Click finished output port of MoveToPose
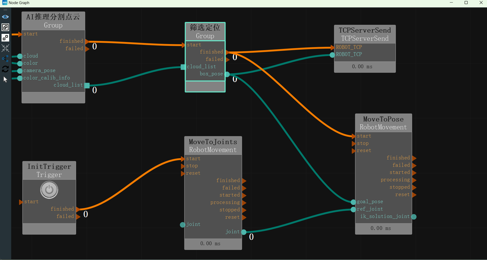Screen dimensions: 487x260 (x=414, y=158)
